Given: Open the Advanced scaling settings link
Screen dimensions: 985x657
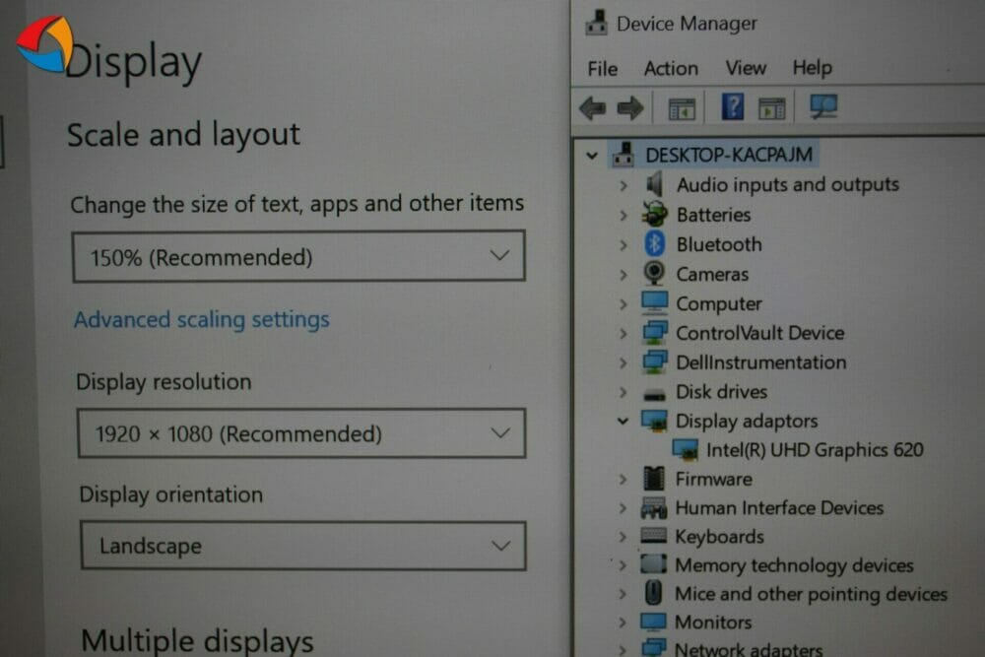Looking at the screenshot, I should tap(202, 319).
